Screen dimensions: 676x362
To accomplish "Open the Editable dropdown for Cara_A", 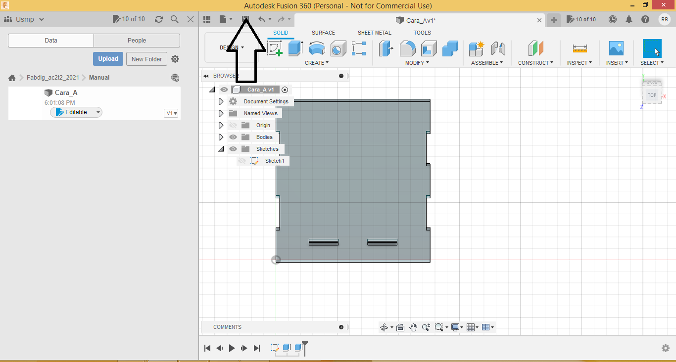I will pos(98,112).
